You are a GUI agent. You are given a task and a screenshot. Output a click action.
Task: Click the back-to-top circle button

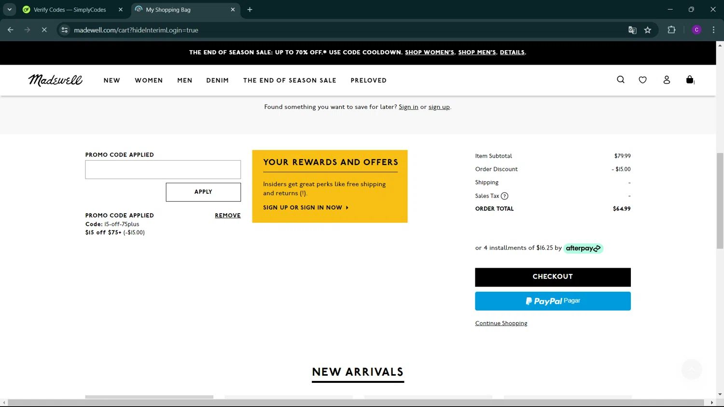pos(692,369)
